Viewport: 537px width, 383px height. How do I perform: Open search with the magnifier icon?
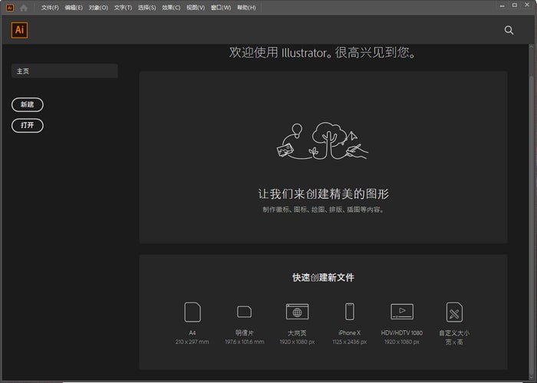point(509,30)
